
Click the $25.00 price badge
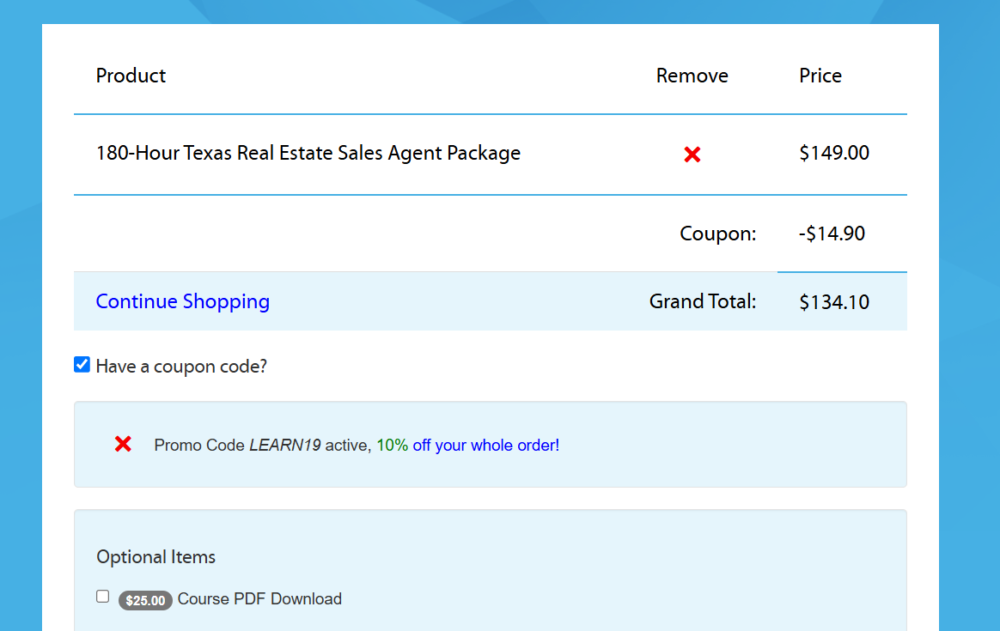(145, 600)
